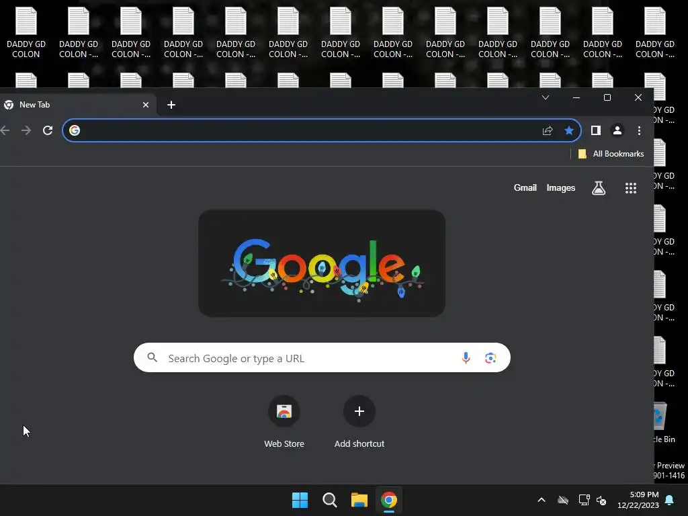Screen dimensions: 688x516
Task: Go back in Chrome
Action: 5,130
